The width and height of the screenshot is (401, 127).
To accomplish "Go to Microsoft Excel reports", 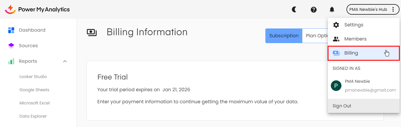I will pos(34,103).
